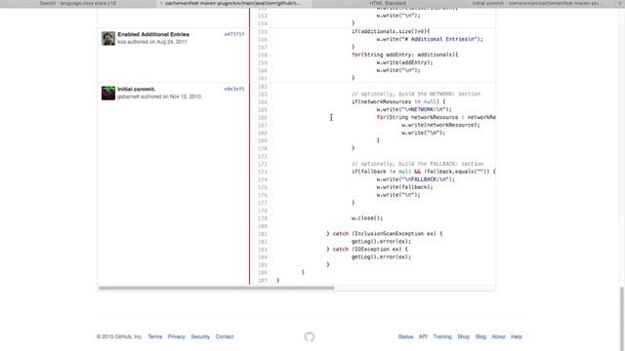Open the Initial commit. blame entry
Image resolution: width=625 pixels, height=351 pixels.
pos(136,89)
